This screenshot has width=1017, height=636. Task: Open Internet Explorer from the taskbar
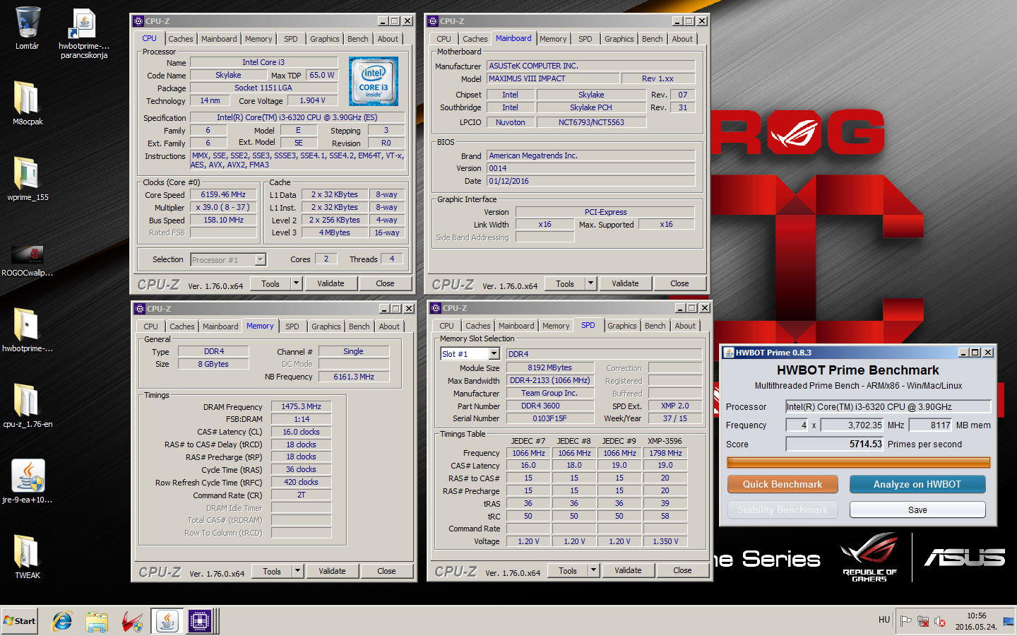[x=62, y=621]
